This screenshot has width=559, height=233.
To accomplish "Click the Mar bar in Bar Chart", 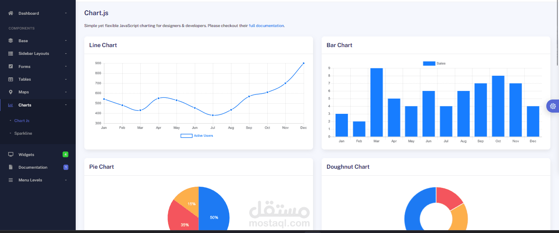I will [x=376, y=102].
